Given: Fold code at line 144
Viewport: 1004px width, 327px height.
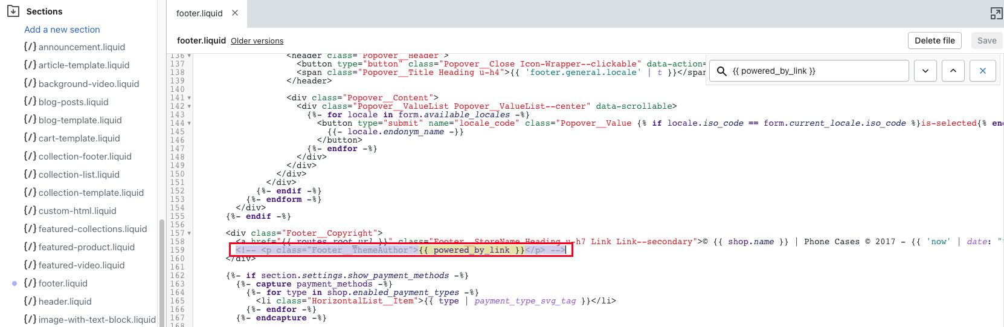Looking at the screenshot, I should click(x=189, y=123).
